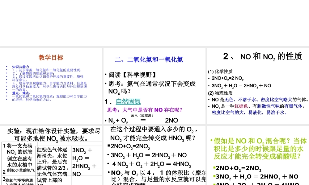The height and width of the screenshot is (185, 309).
Task: Open the slide asking 要通入多少的 O2
Action: coord(154,155)
